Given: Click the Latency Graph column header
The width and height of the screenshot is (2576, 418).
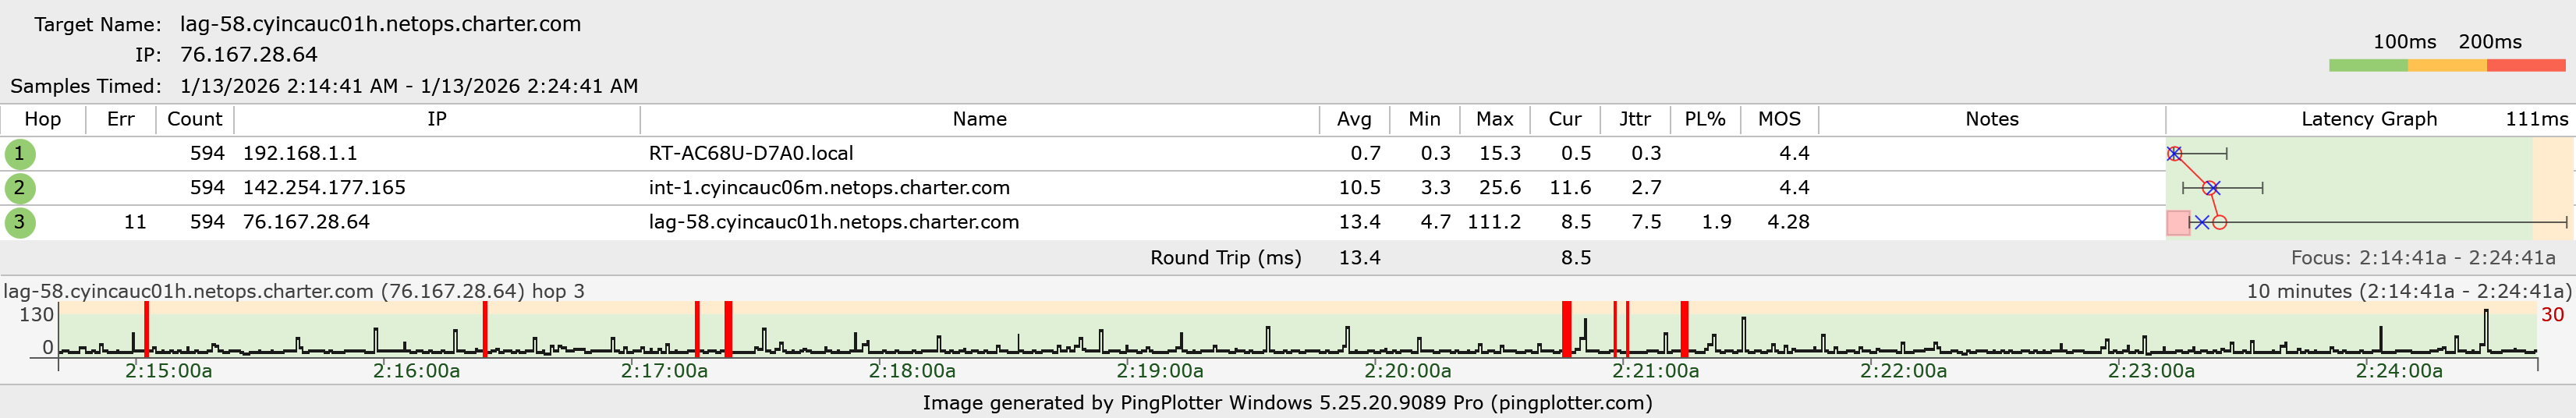Looking at the screenshot, I should (2368, 119).
